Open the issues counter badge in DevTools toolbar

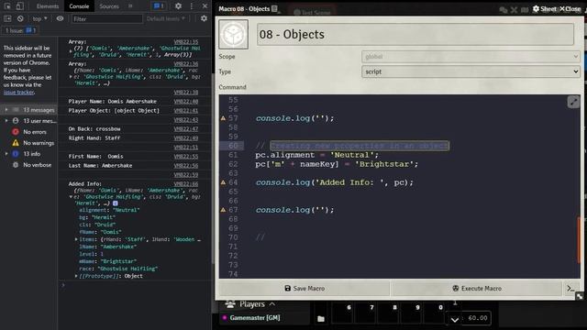coord(159,6)
